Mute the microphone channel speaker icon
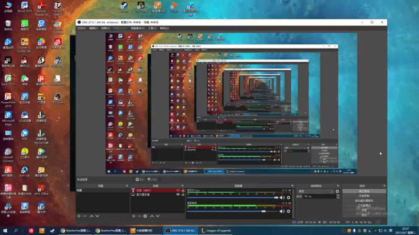419x235 pixels. click(282, 198)
